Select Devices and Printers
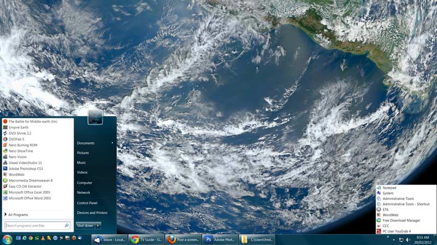This screenshot has width=437, height=245. [x=92, y=212]
